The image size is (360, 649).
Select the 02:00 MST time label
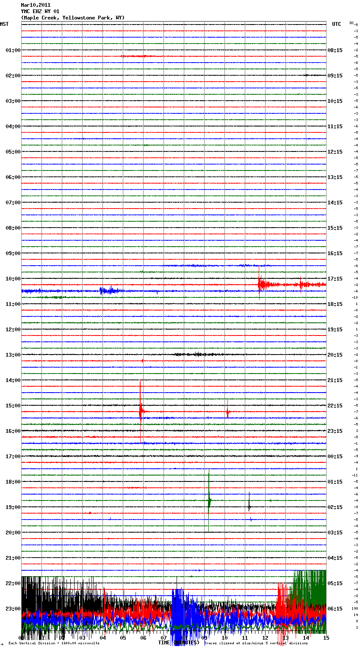(13, 76)
